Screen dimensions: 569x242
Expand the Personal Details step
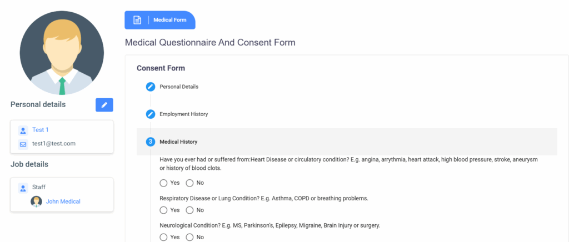click(179, 87)
